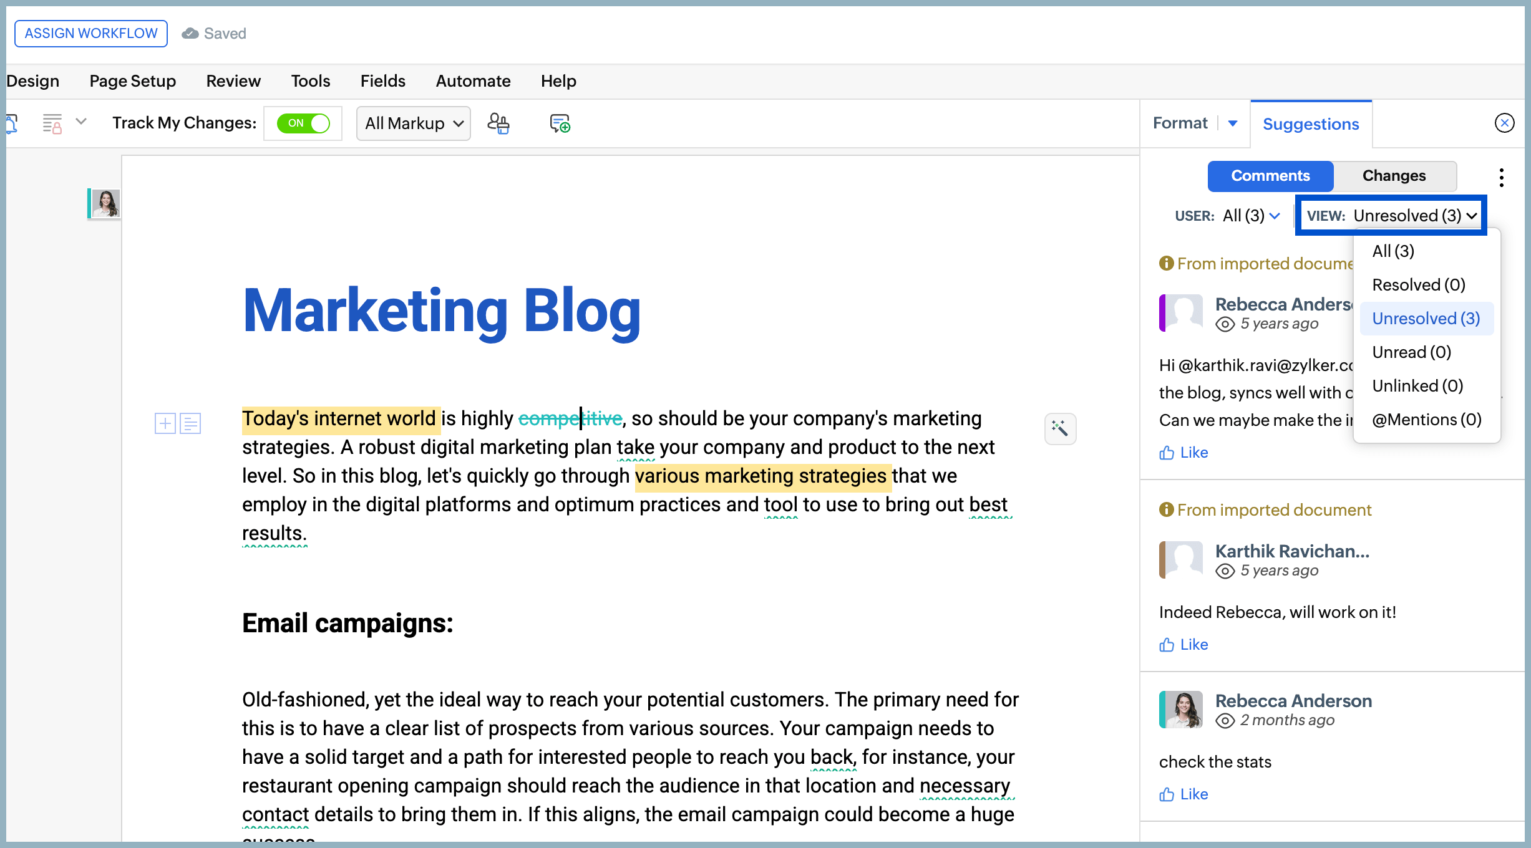Screen dimensions: 1531x848
Task: Click the add comment icon
Action: (x=560, y=123)
